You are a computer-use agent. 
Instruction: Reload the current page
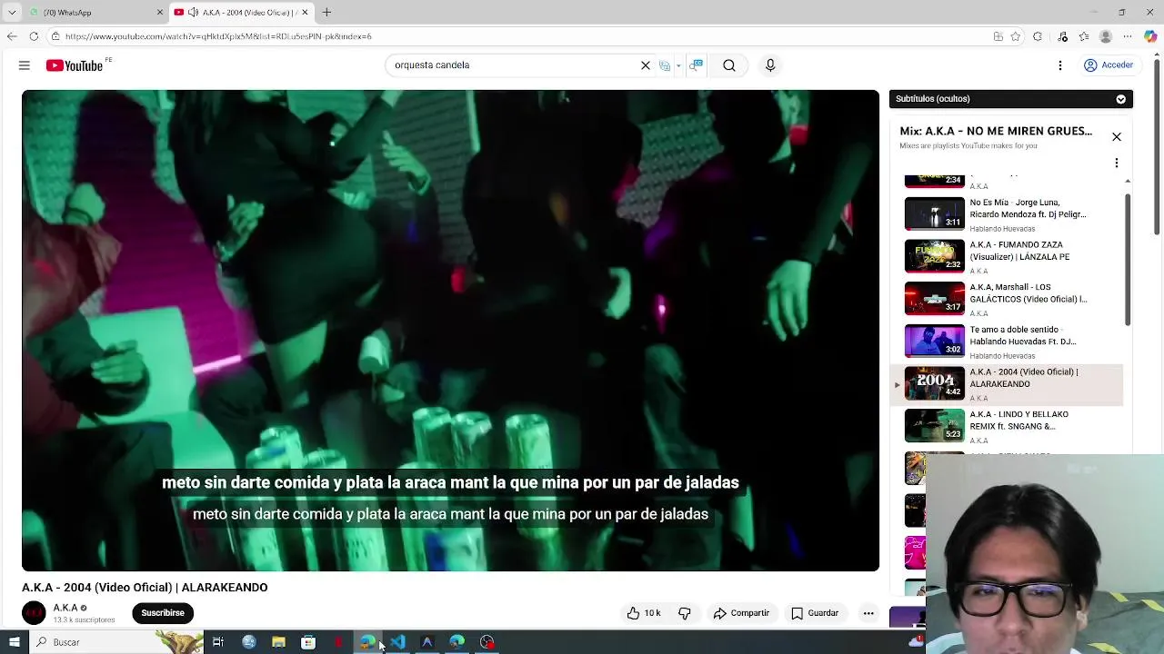34,36
